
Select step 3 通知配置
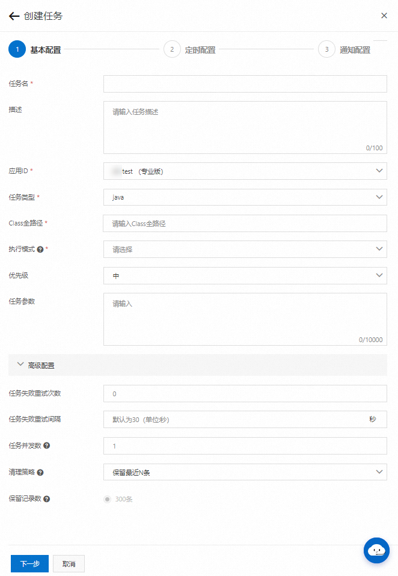point(344,49)
